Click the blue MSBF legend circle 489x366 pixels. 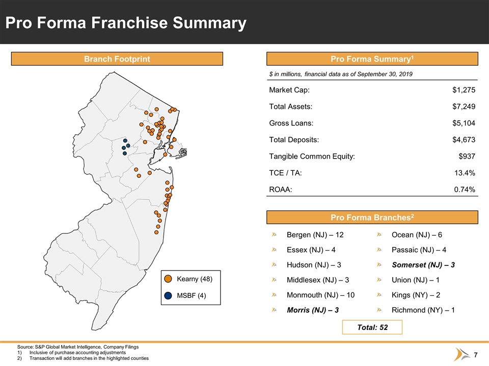[x=168, y=296]
